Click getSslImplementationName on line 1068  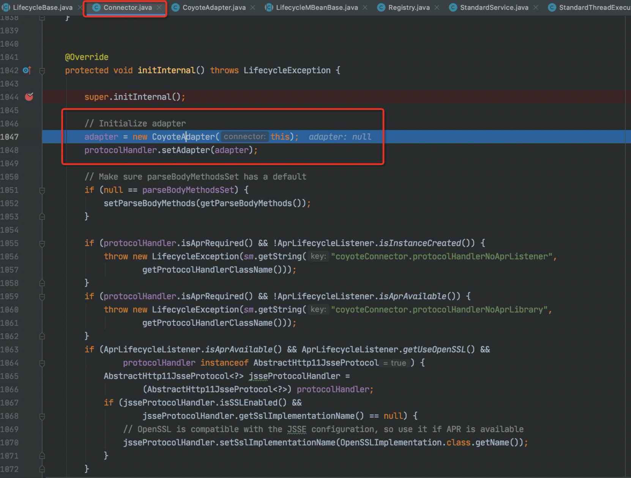pyautogui.click(x=297, y=416)
